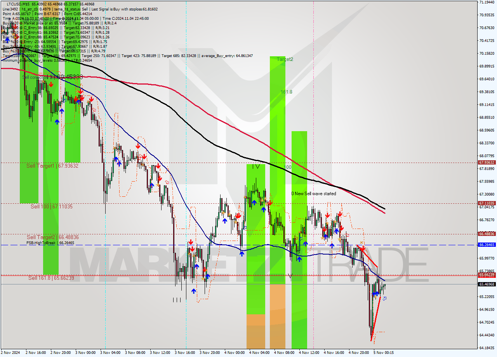Click the '4 Nov 20:00' time axis label
The image size is (497, 357).
click(359, 353)
